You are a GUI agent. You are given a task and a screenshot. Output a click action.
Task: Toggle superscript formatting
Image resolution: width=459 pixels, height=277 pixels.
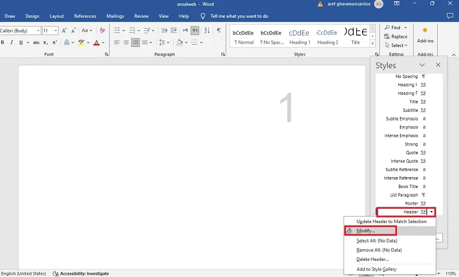(55, 42)
